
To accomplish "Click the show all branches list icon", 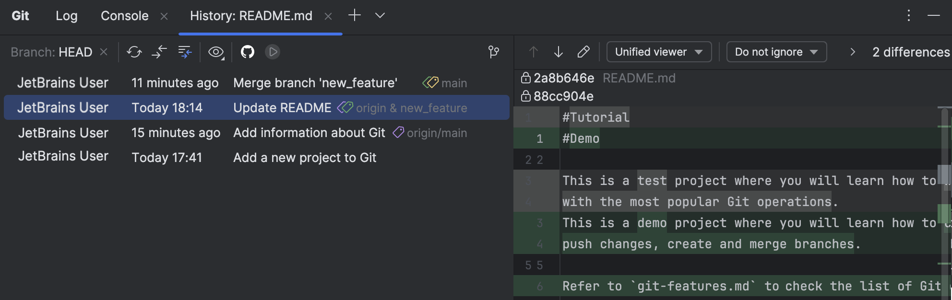I will (x=185, y=52).
